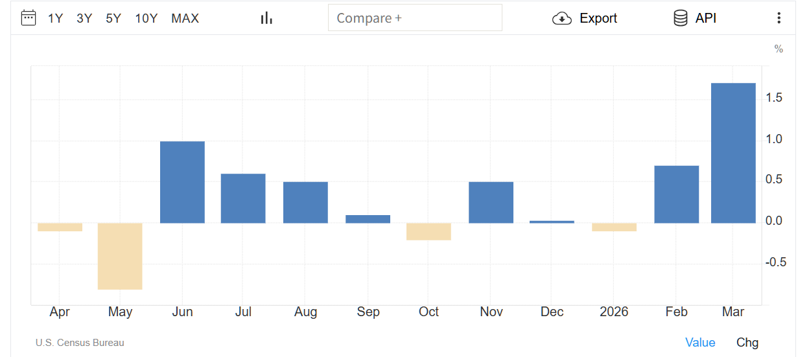The image size is (798, 357).
Task: Switch to 5Y time range
Action: click(x=113, y=18)
